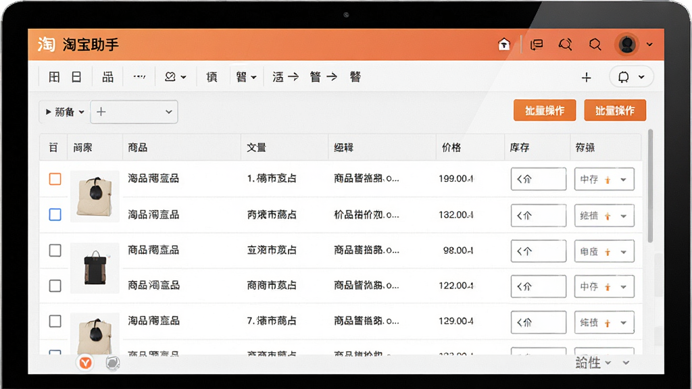The height and width of the screenshot is (389, 692).
Task: Click the stock input on the 129.00 row
Action: click(x=539, y=322)
